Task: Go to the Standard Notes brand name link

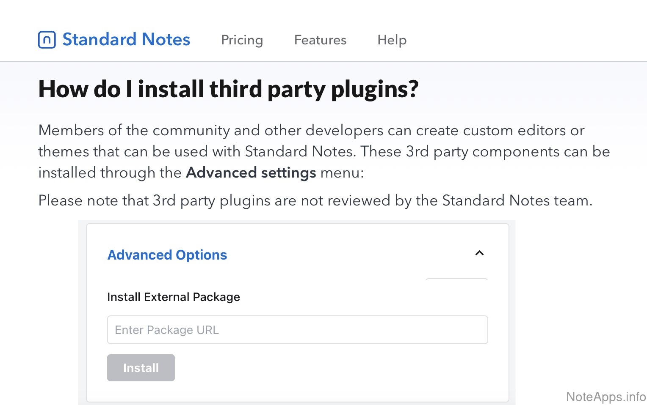Action: click(x=126, y=40)
